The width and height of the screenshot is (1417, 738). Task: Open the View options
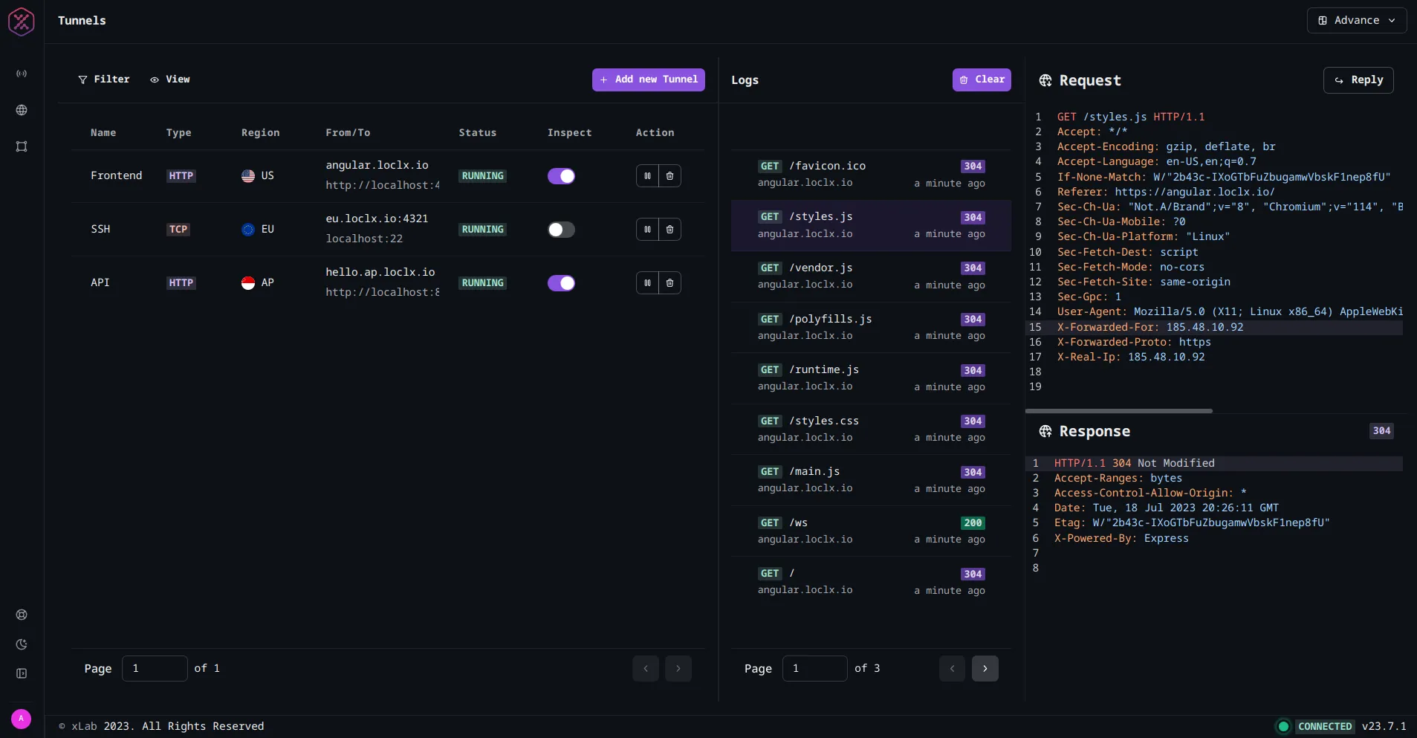tap(169, 80)
